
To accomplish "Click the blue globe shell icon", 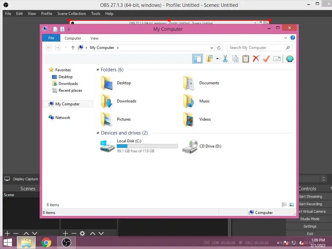I will click(x=290, y=59).
